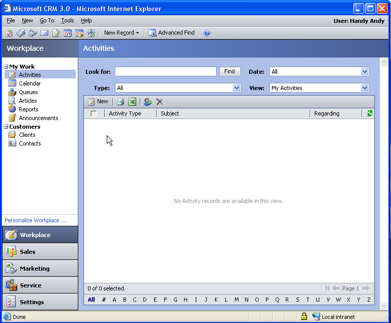Open the Date filter dropdown
The image size is (391, 323).
[365, 72]
